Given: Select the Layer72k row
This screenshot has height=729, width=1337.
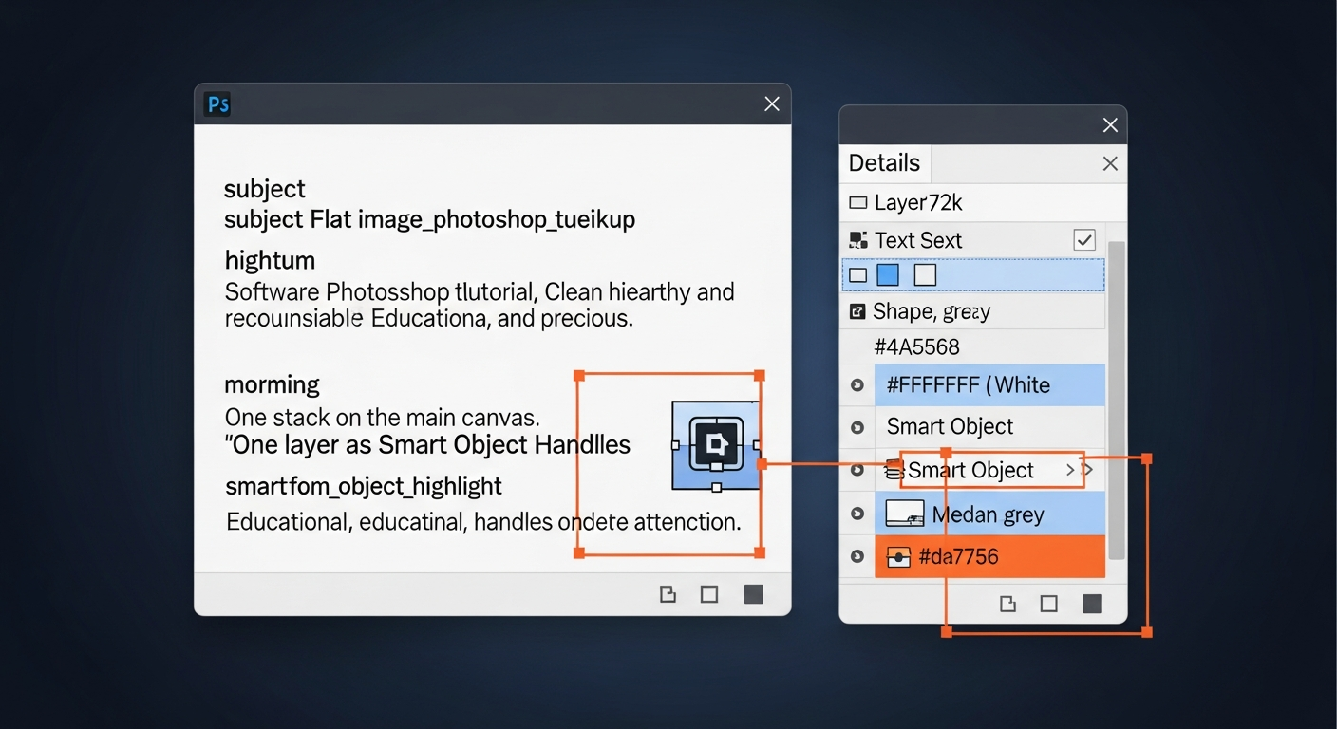Looking at the screenshot, I should tap(984, 203).
